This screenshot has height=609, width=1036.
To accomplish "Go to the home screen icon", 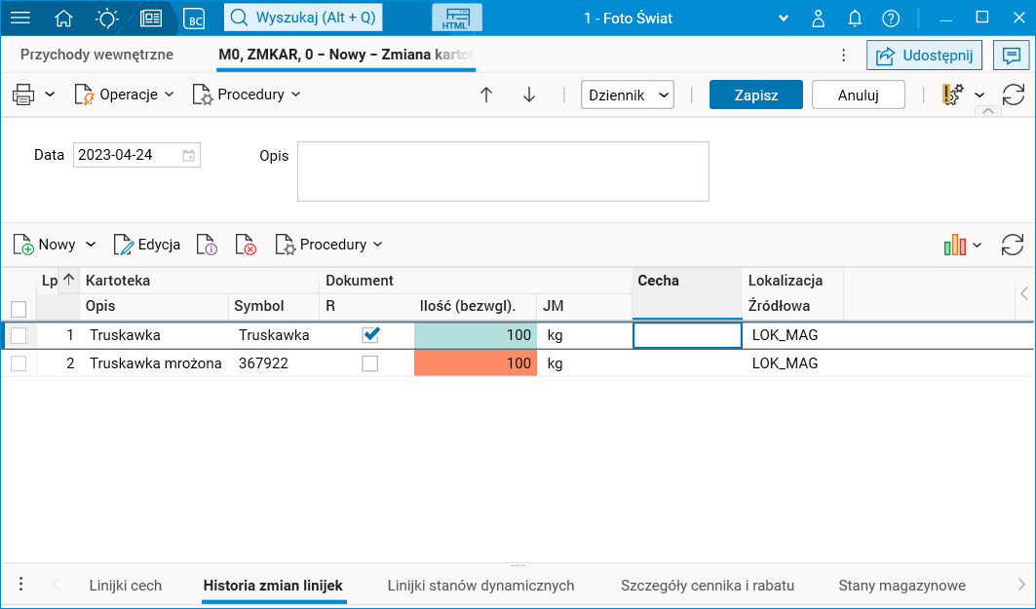I will pos(63,18).
